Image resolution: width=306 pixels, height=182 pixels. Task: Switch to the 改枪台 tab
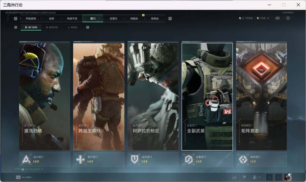155,18
